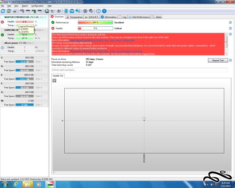Image resolution: width=235 pixels, height=188 pixels.
Task: Launch Internet Explorer from taskbar
Action: [x=16, y=184]
